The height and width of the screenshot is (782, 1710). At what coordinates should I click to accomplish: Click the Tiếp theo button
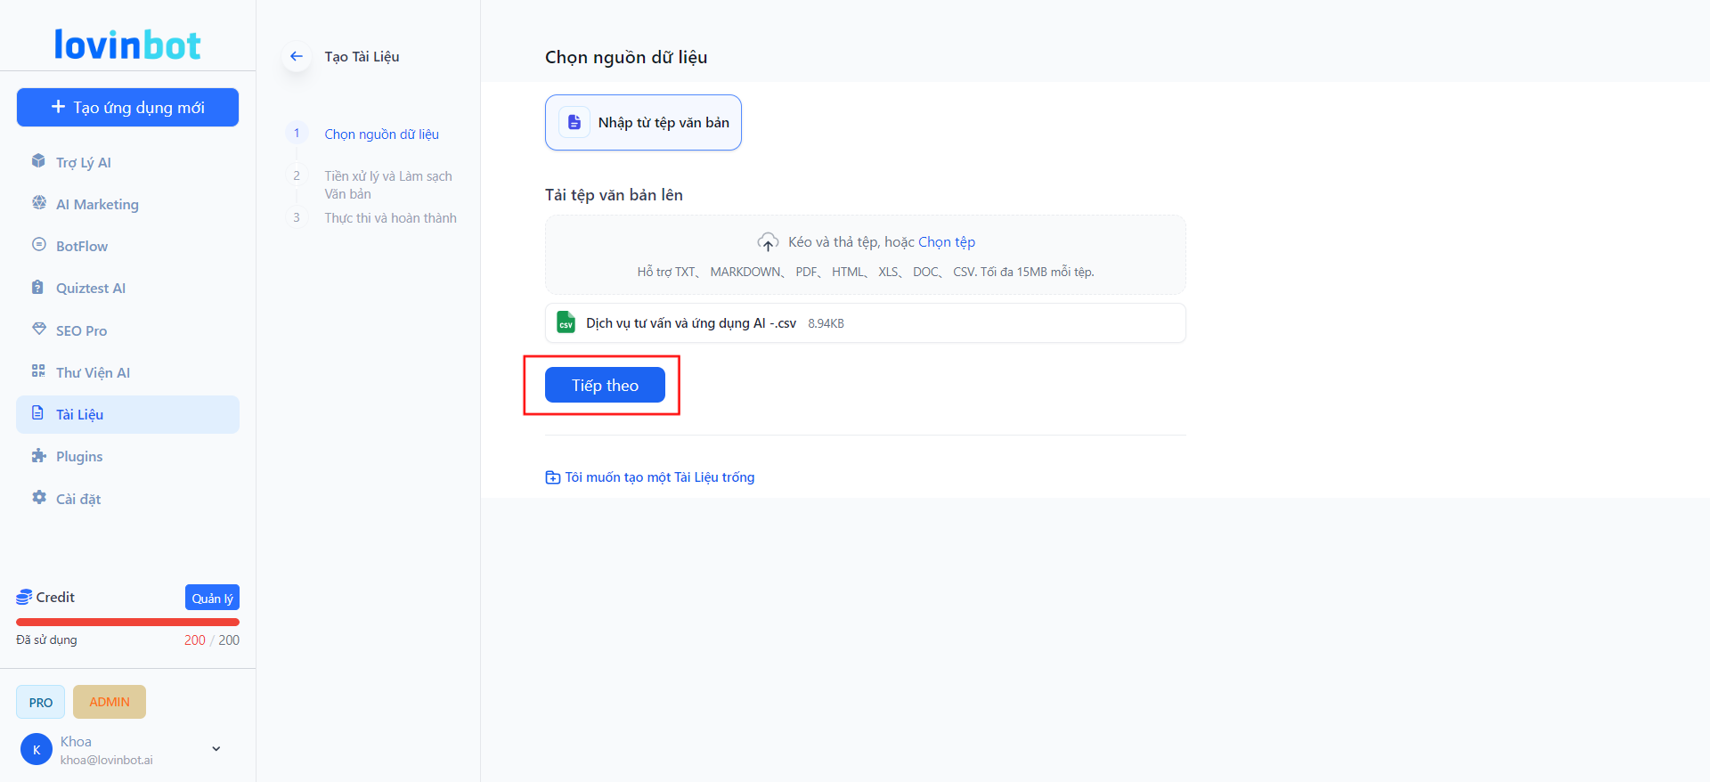point(605,385)
